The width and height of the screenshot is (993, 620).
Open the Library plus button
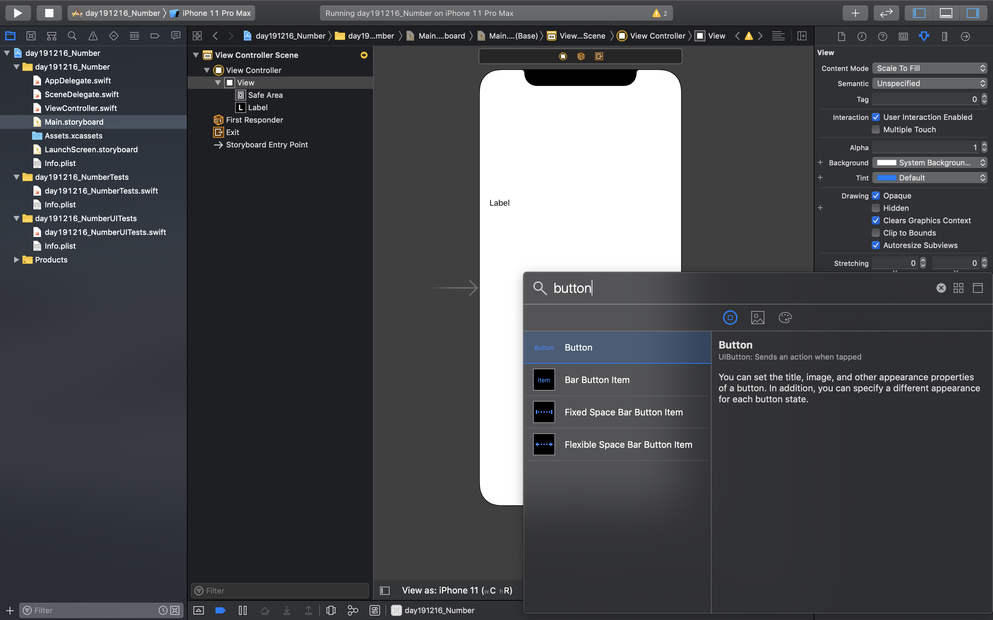click(x=855, y=13)
